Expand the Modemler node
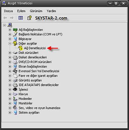The image size is (129, 130). coord(10,99)
